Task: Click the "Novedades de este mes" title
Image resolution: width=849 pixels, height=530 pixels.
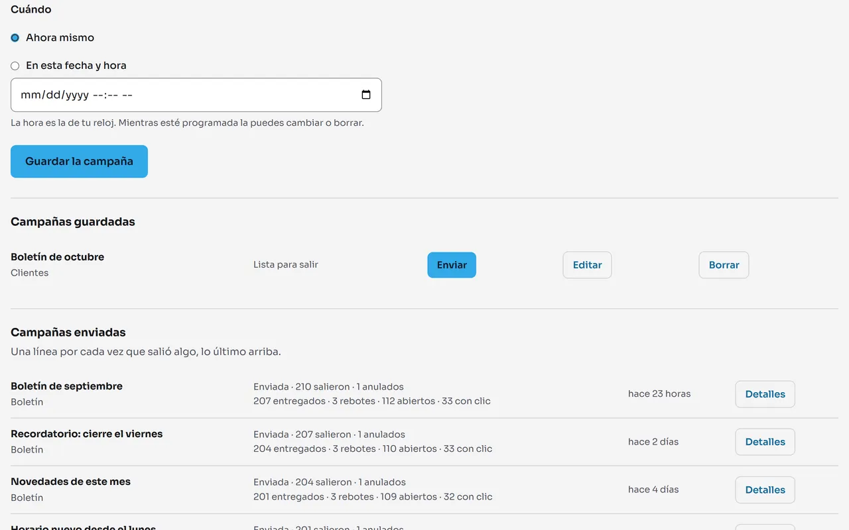Action: click(71, 482)
